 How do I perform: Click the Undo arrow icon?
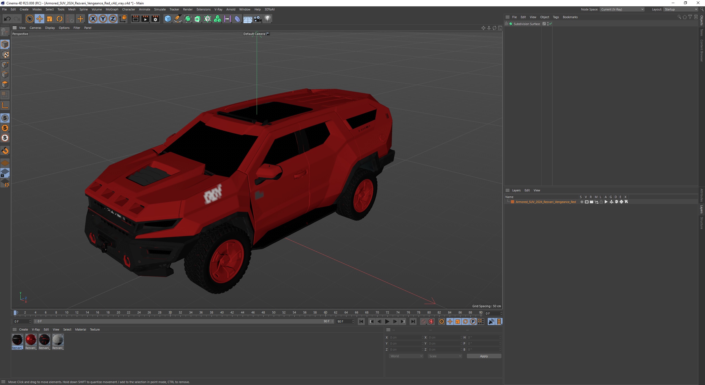(7, 19)
